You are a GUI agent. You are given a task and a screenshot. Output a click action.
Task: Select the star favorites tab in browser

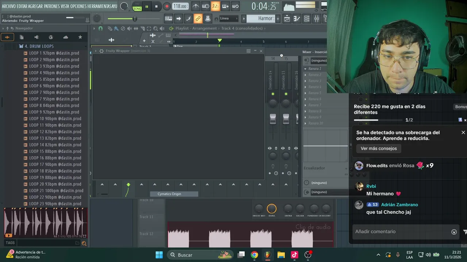[x=80, y=37]
